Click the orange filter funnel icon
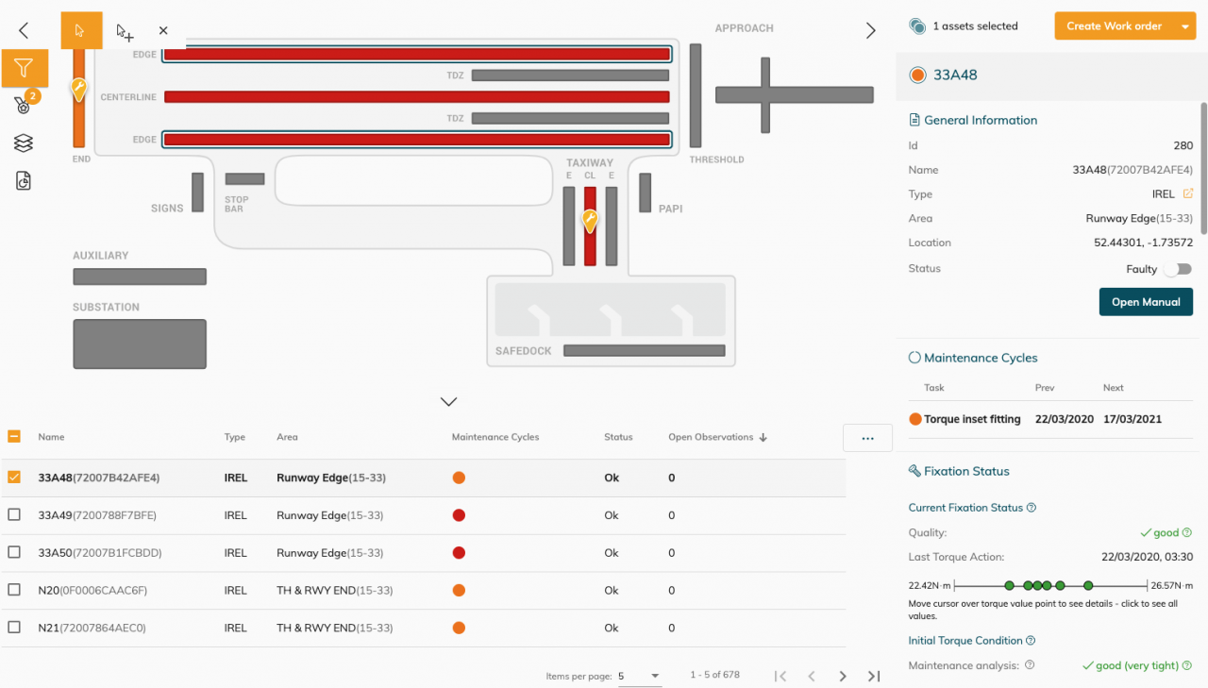Screen dimensions: 1208x688 pyautogui.click(x=25, y=68)
